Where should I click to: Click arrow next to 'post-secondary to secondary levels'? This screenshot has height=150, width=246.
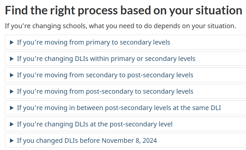click(x=12, y=91)
